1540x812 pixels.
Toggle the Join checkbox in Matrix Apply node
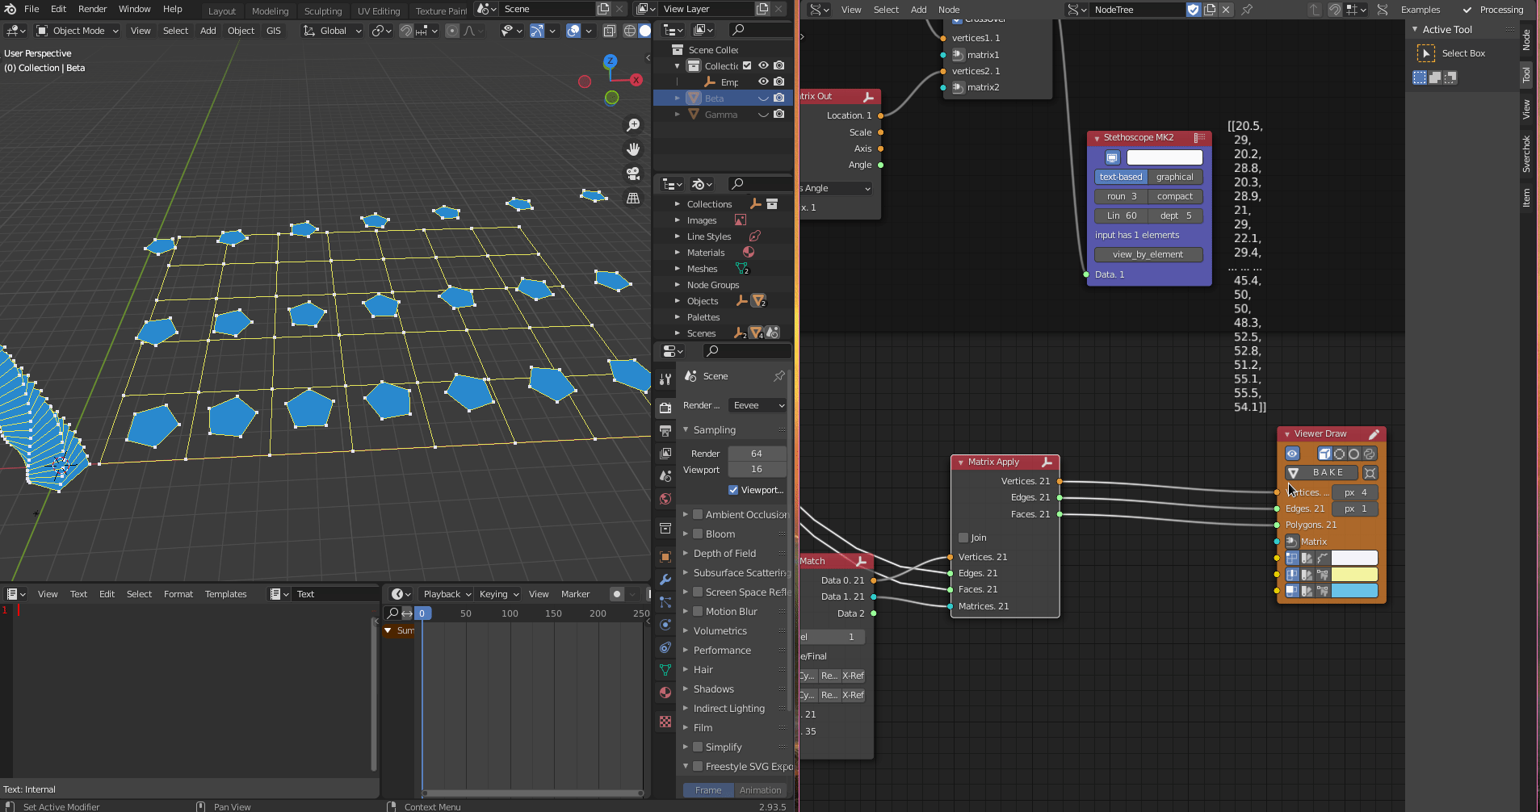point(963,538)
